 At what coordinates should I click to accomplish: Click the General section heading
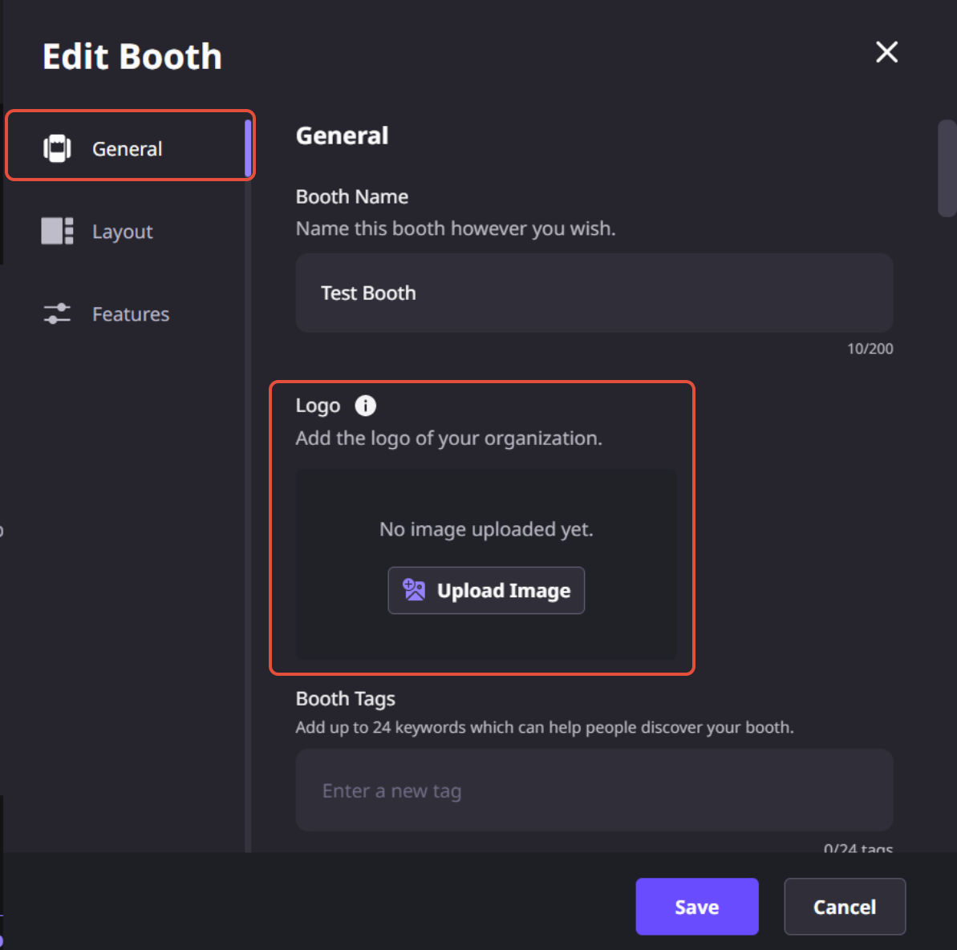tap(343, 135)
